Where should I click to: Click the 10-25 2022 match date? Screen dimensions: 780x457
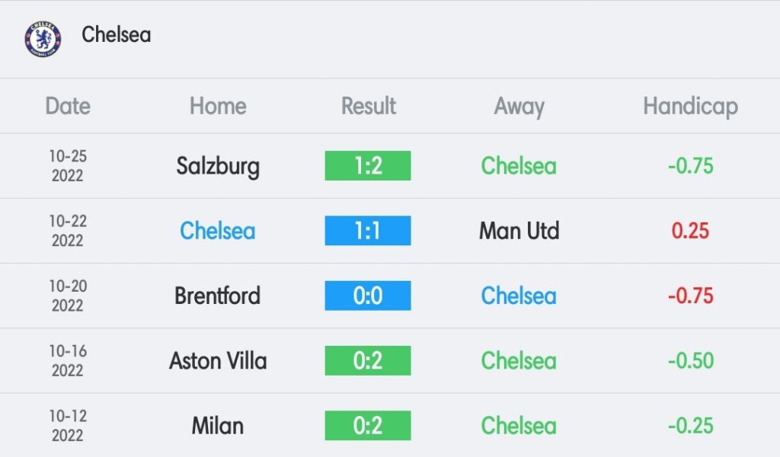pos(68,165)
